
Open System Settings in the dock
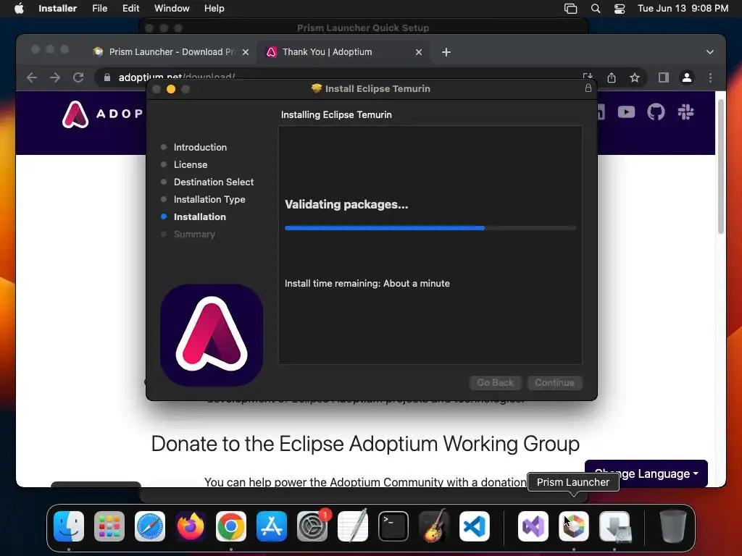[x=312, y=526]
